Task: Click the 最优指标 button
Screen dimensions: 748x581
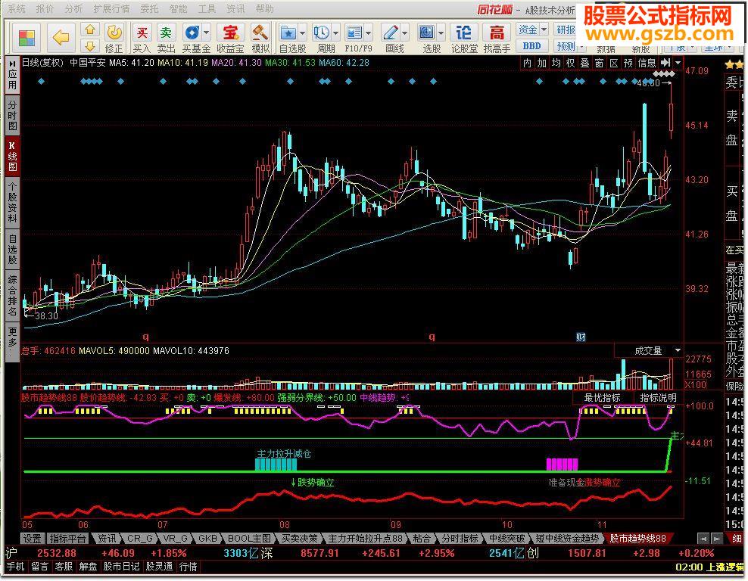Action: click(603, 397)
